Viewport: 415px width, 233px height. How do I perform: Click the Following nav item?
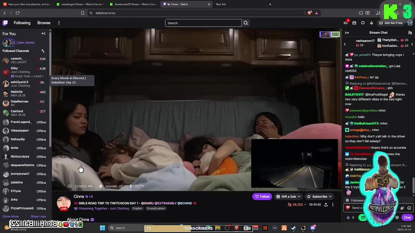[x=22, y=23]
